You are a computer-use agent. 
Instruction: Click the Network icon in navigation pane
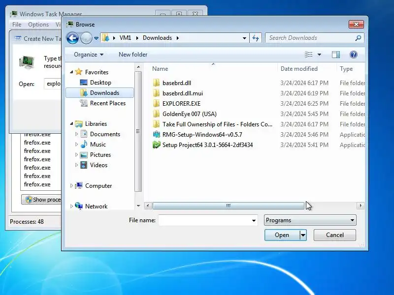coord(79,206)
